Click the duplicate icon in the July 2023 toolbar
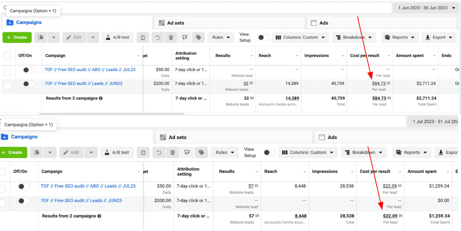Viewport: 461px width, 231px height. [x=36, y=152]
